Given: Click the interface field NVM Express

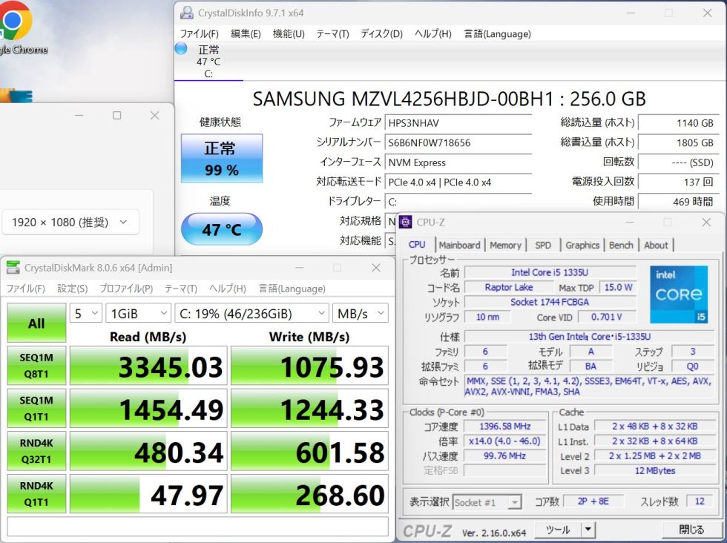Looking at the screenshot, I should 458,162.
